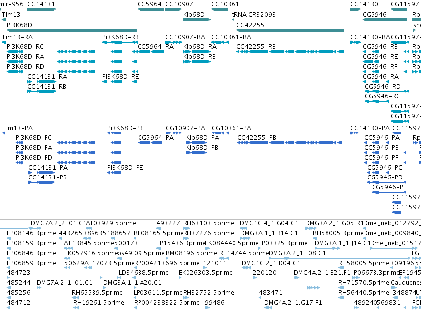Click the Pi3K68D-PC protein label
The image size is (421, 310).
click(34, 138)
